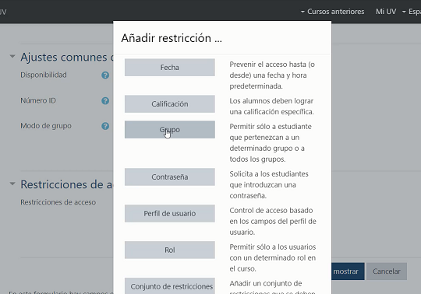
Task: Show help for Modo de grupo
Action: coord(105,126)
